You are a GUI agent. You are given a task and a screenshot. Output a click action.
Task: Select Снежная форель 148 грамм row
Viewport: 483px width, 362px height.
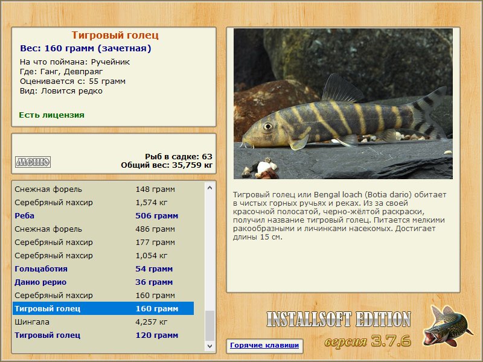(103, 189)
